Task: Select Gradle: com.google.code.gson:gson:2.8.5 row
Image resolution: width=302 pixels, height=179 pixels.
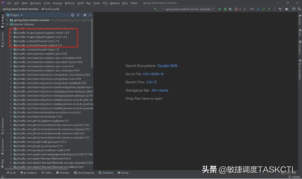Action: click(x=49, y=142)
